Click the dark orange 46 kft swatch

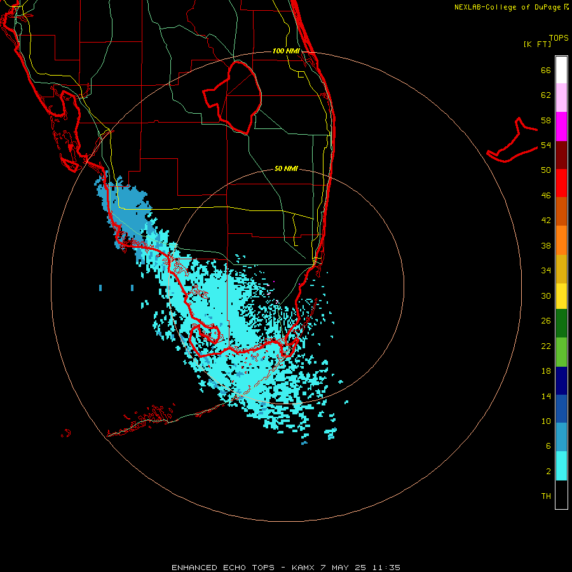(x=561, y=212)
